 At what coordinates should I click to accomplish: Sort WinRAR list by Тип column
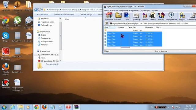click(134, 27)
